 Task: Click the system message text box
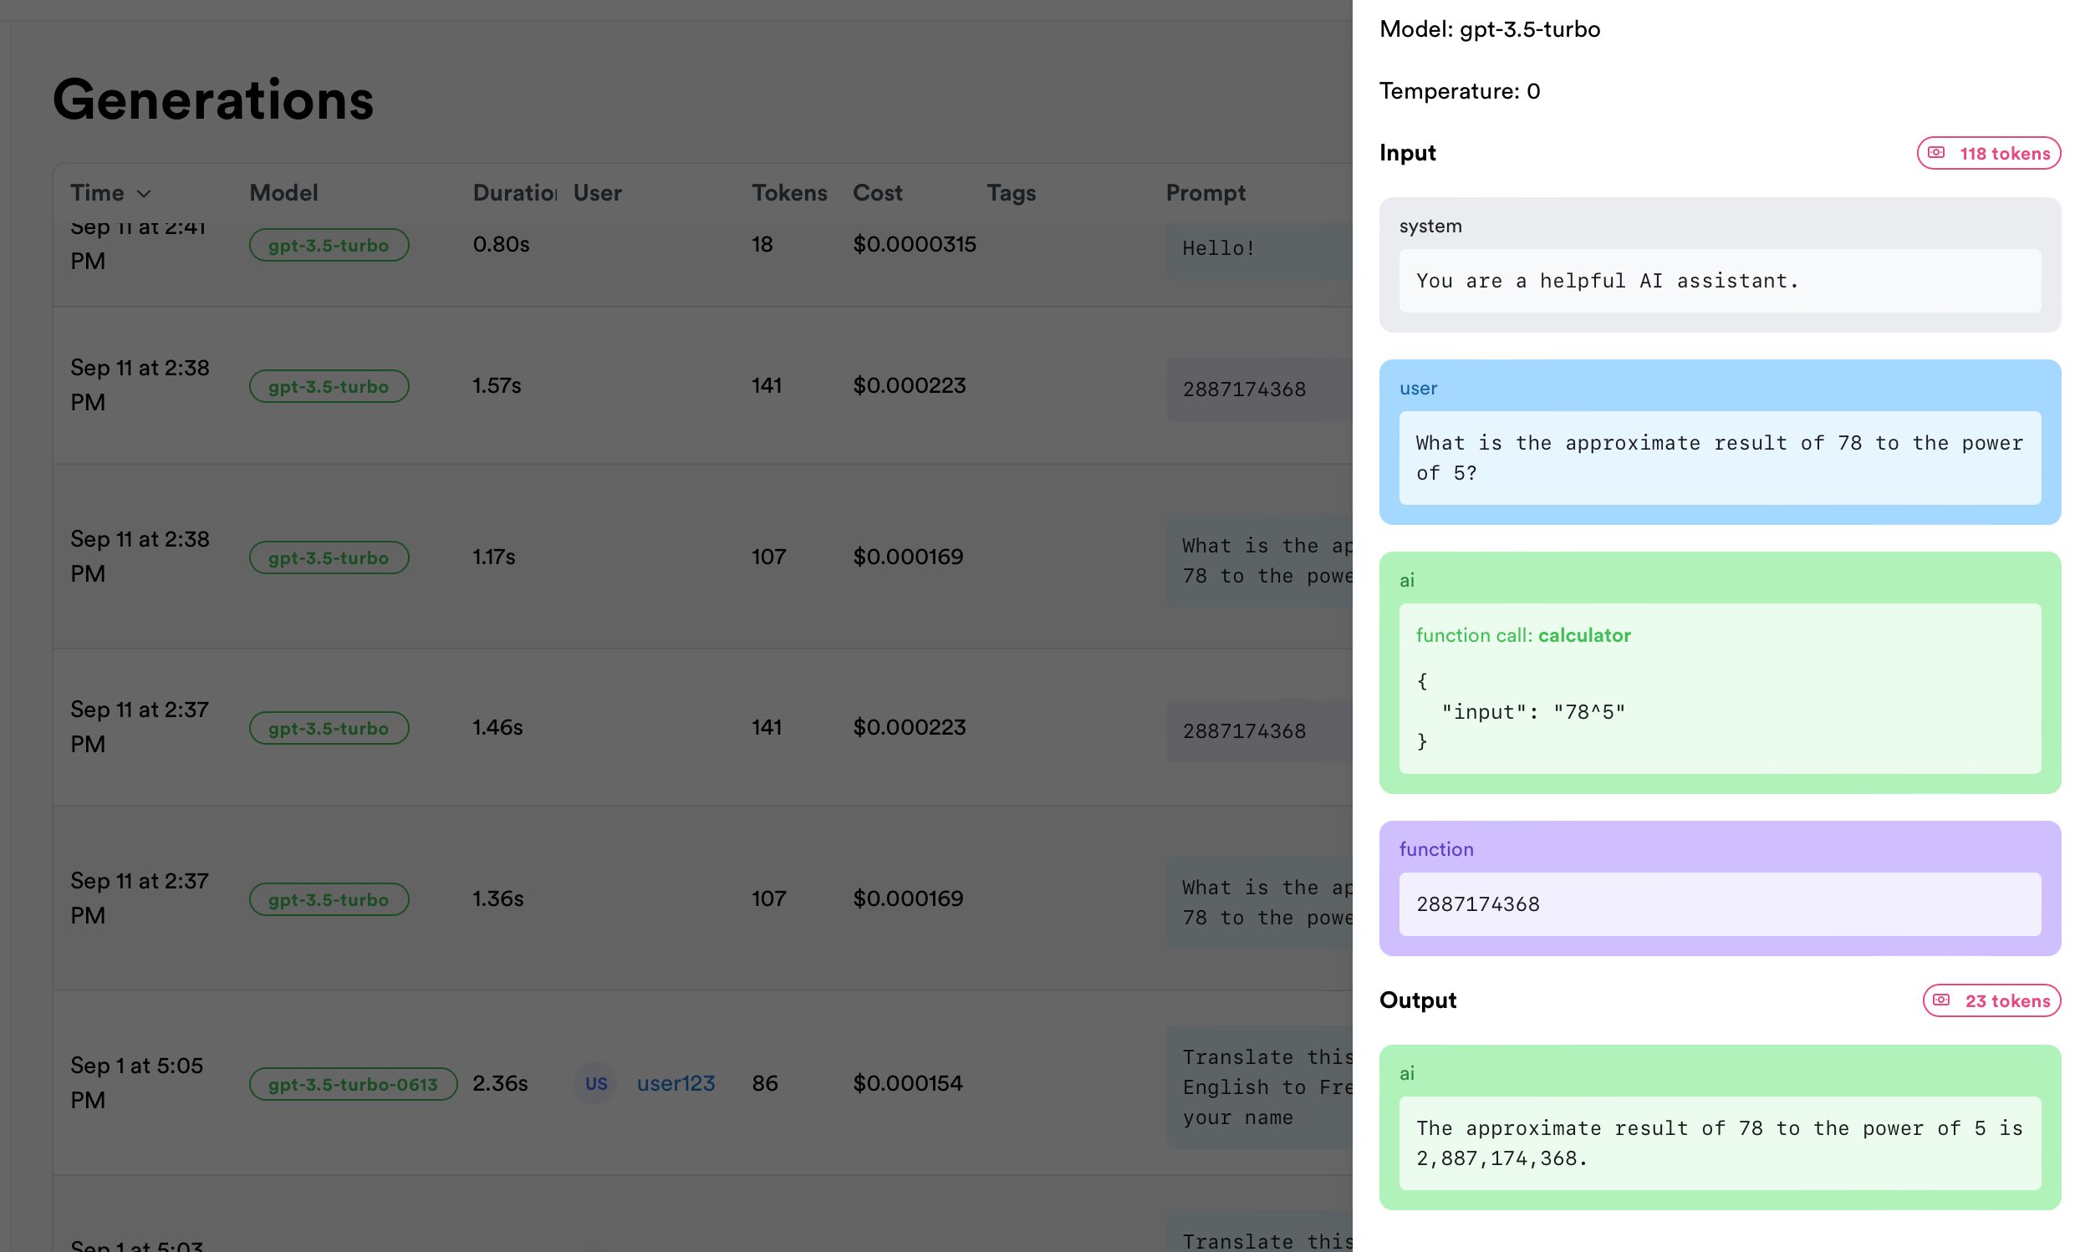pos(1719,281)
